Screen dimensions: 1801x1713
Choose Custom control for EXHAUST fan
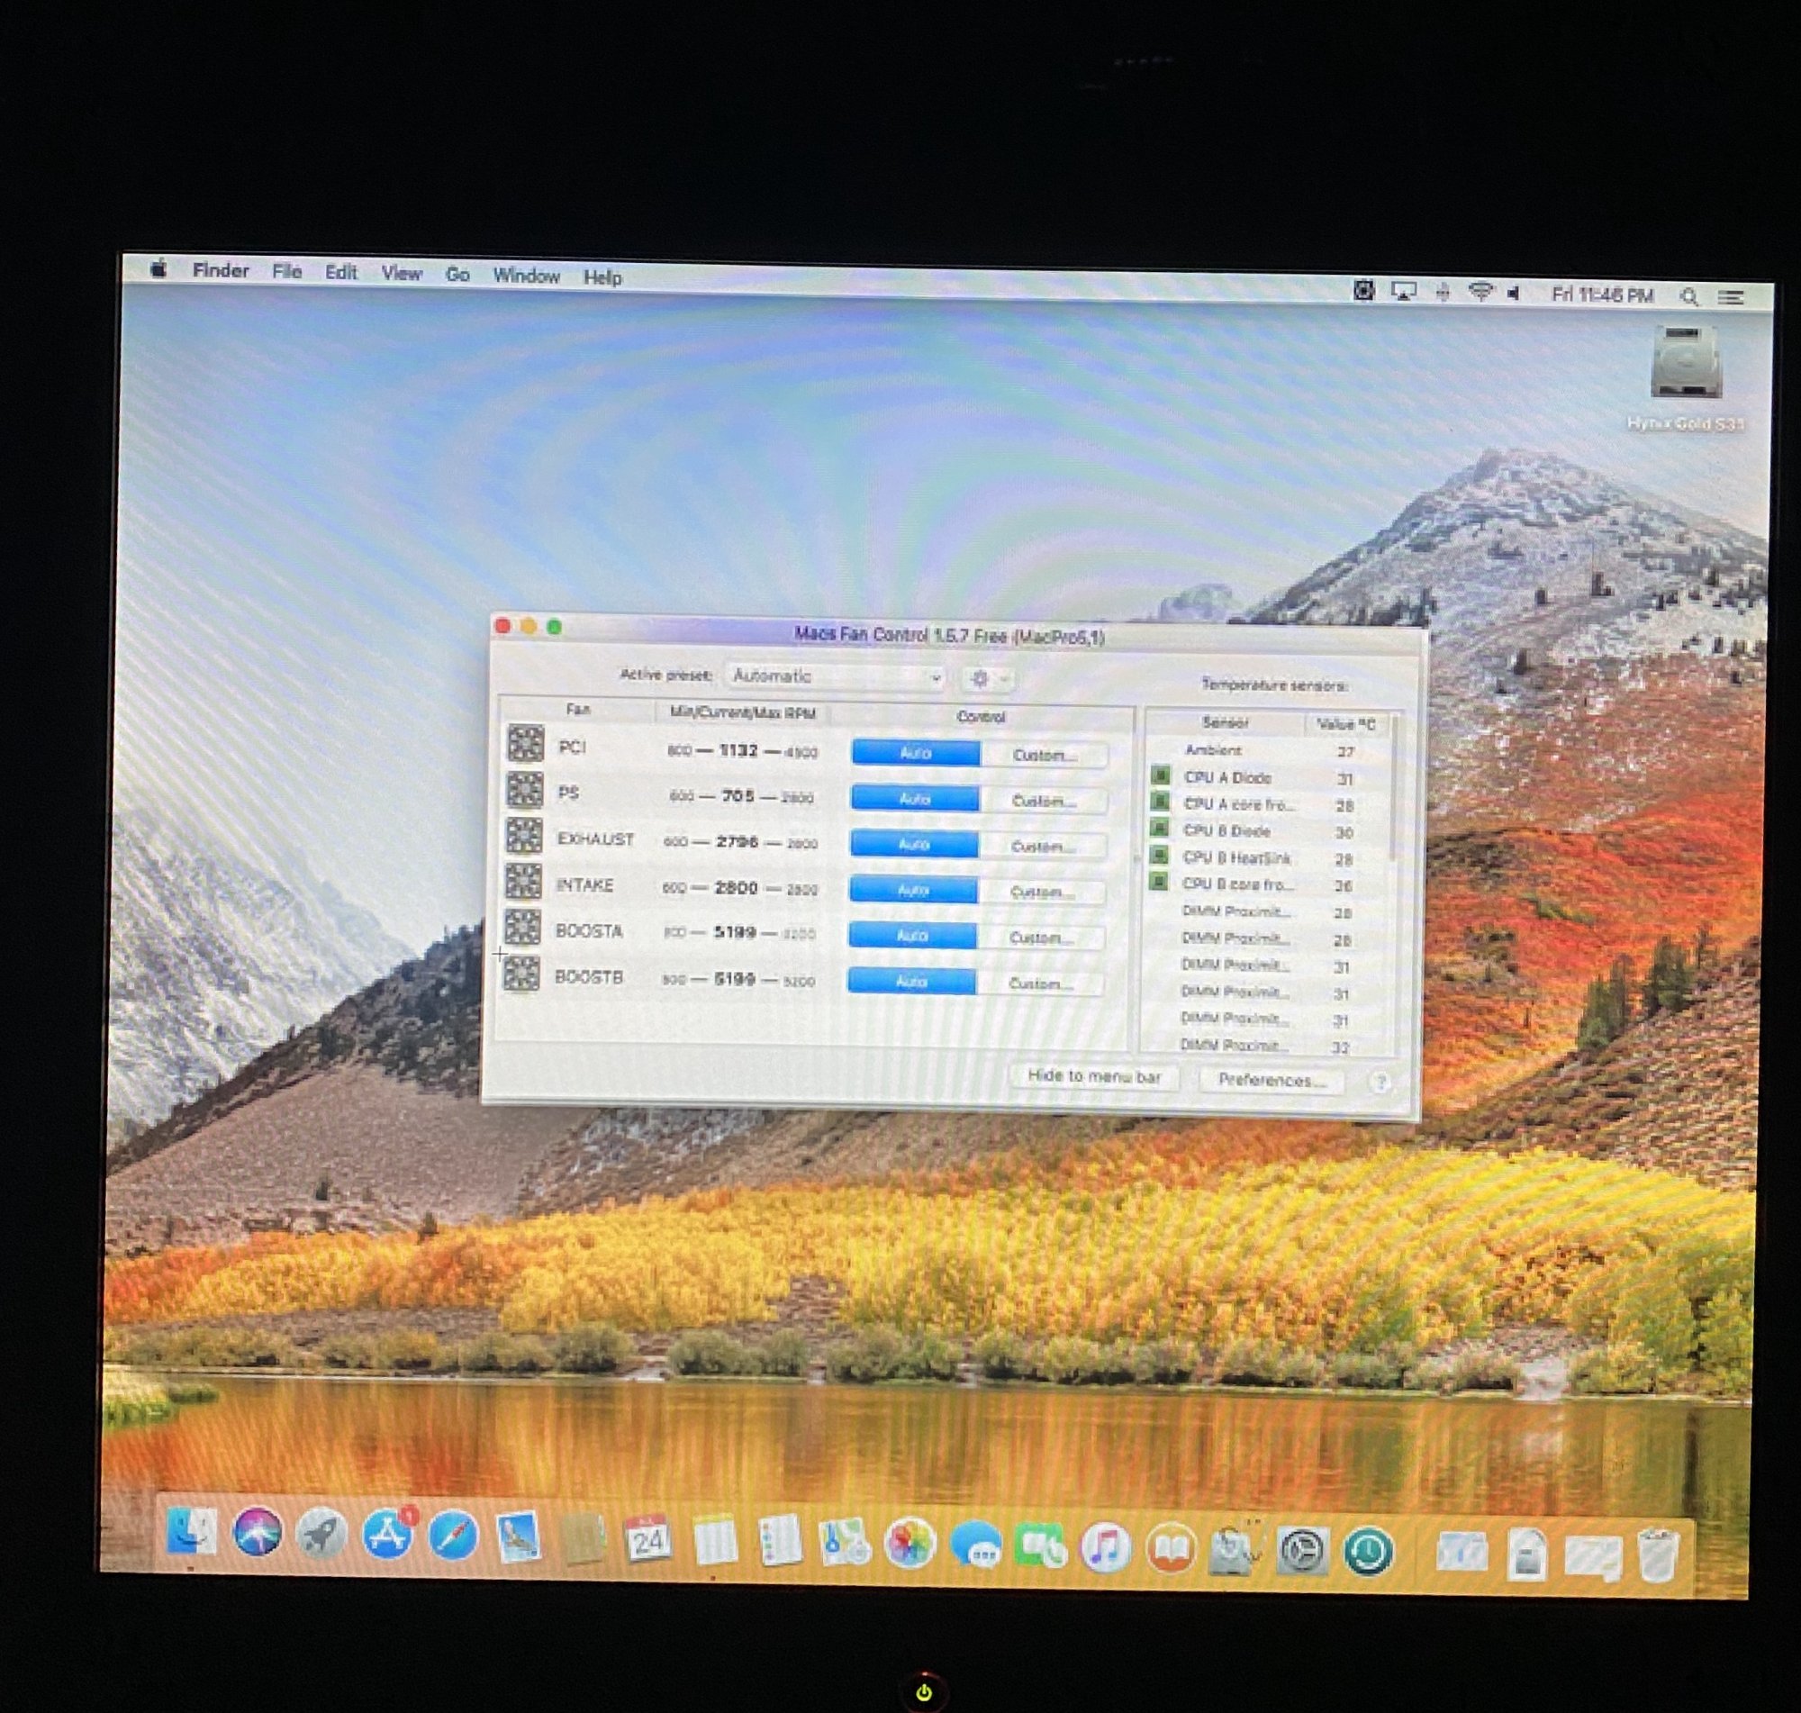tap(1043, 847)
